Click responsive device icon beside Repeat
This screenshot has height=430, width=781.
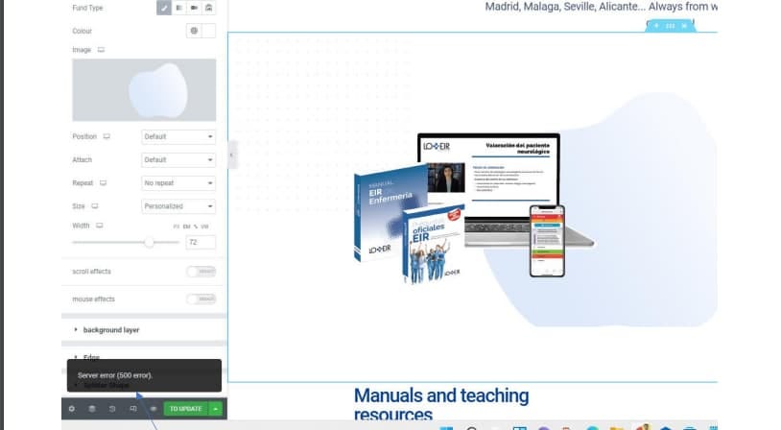point(103,183)
